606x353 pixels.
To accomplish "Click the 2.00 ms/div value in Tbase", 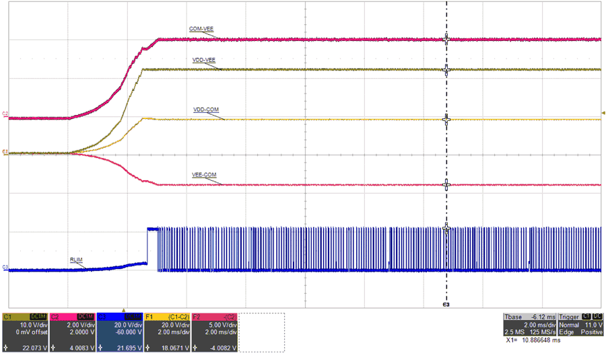I will (x=539, y=325).
